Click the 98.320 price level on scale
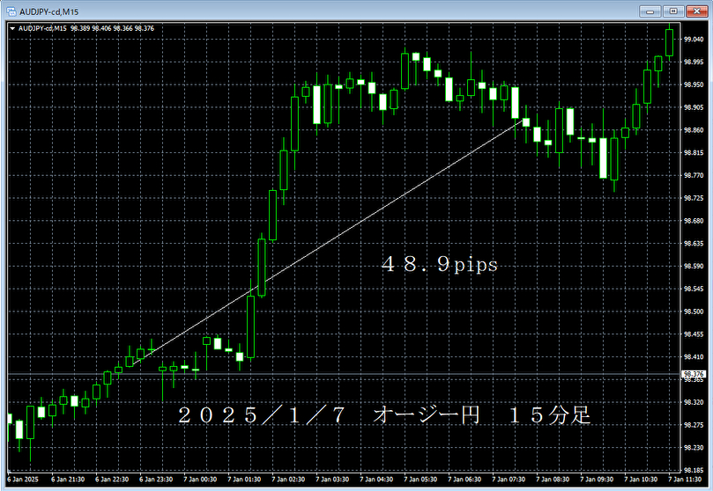The image size is (713, 491). tap(694, 402)
